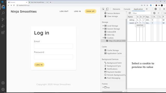
Task: Open VS Code Search in sidebar
Action: [x=3, y=13]
